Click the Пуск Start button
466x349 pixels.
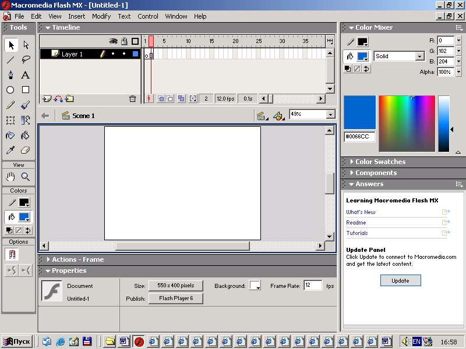click(17, 341)
